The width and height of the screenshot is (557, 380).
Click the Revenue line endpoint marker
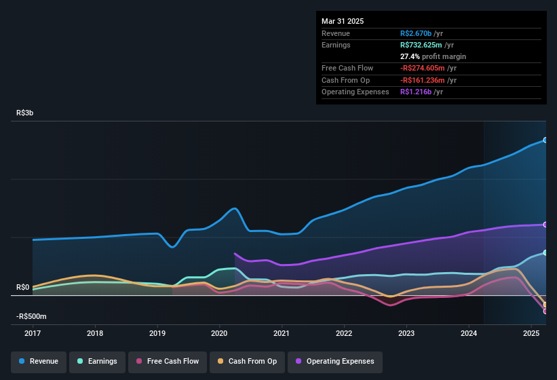click(x=545, y=140)
